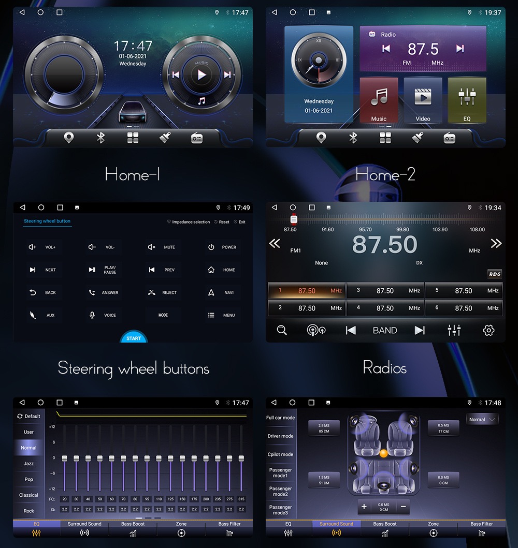Open the Video tile
The height and width of the screenshot is (548, 518).
coord(423,100)
